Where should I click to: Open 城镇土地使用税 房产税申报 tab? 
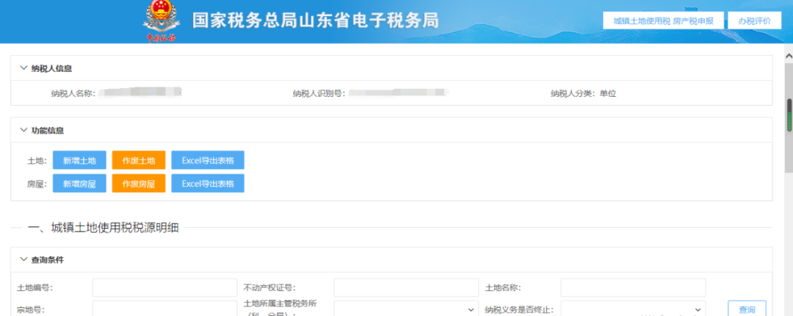[663, 21]
